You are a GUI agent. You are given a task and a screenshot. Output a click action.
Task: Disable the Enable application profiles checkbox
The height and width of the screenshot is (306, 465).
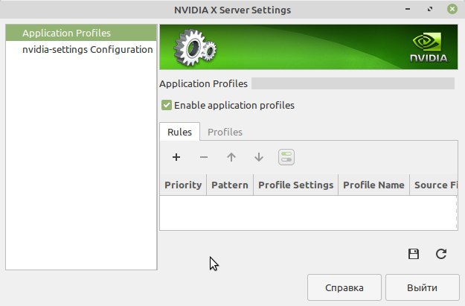(x=167, y=105)
